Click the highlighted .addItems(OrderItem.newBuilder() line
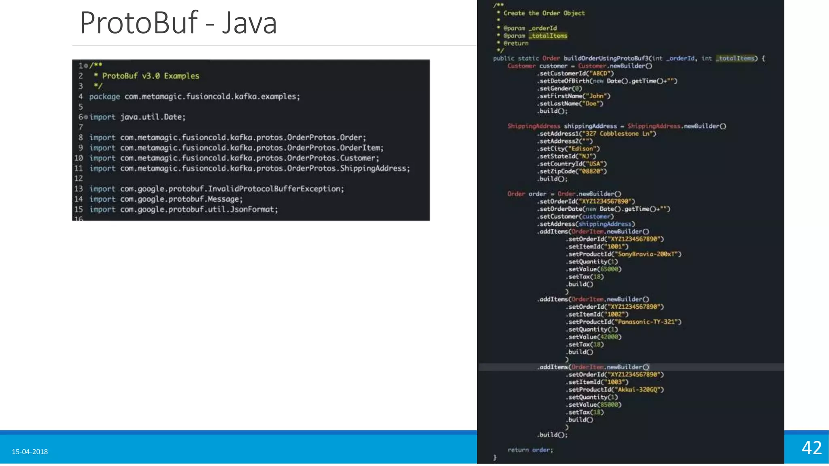 (x=593, y=367)
